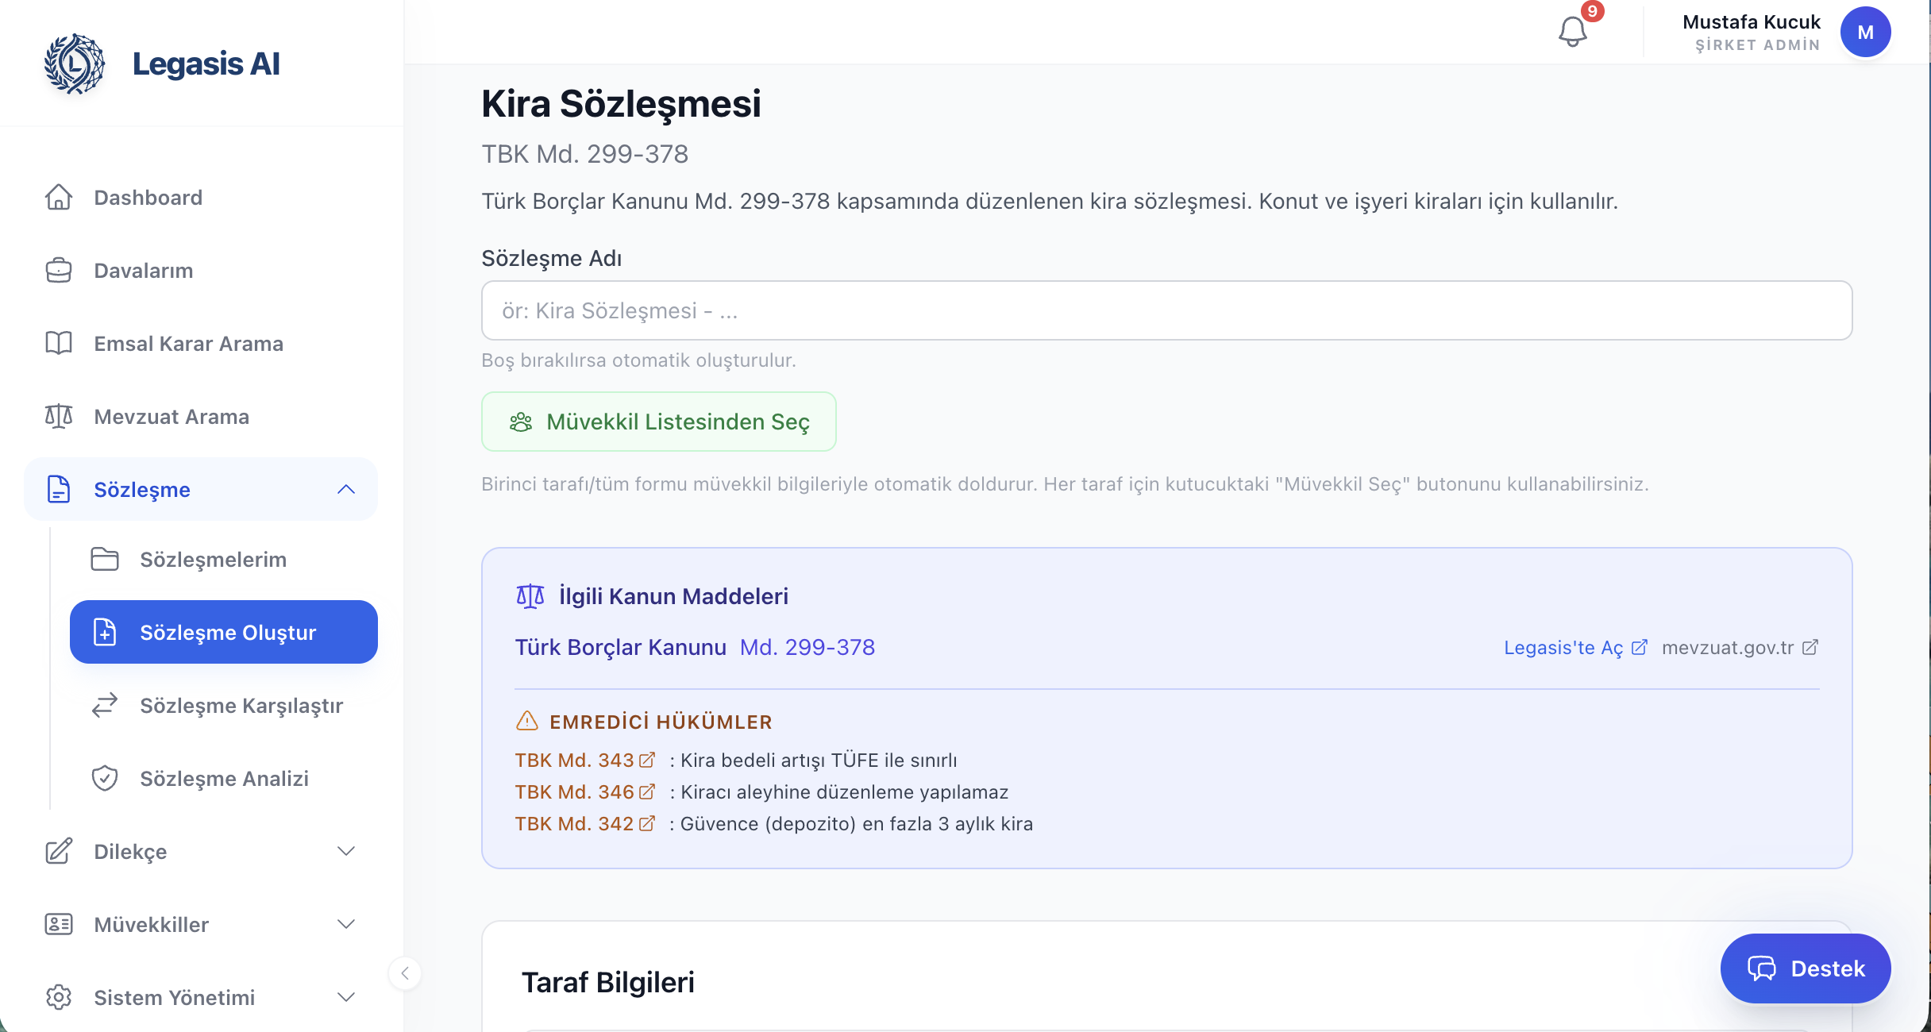Click the 'Kira bedeli artışı TÜFE ile sınırlı' text

pyautogui.click(x=819, y=760)
